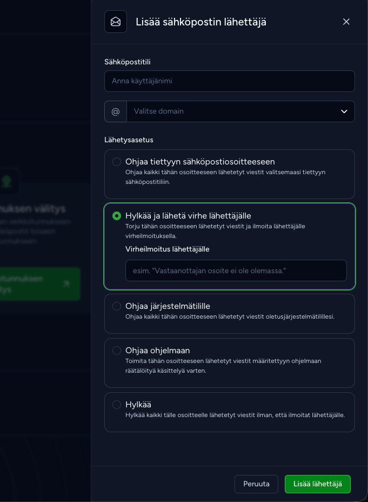Select Ohjaa tiettyyn sähköpostiosoitteeseen radio button

[117, 162]
